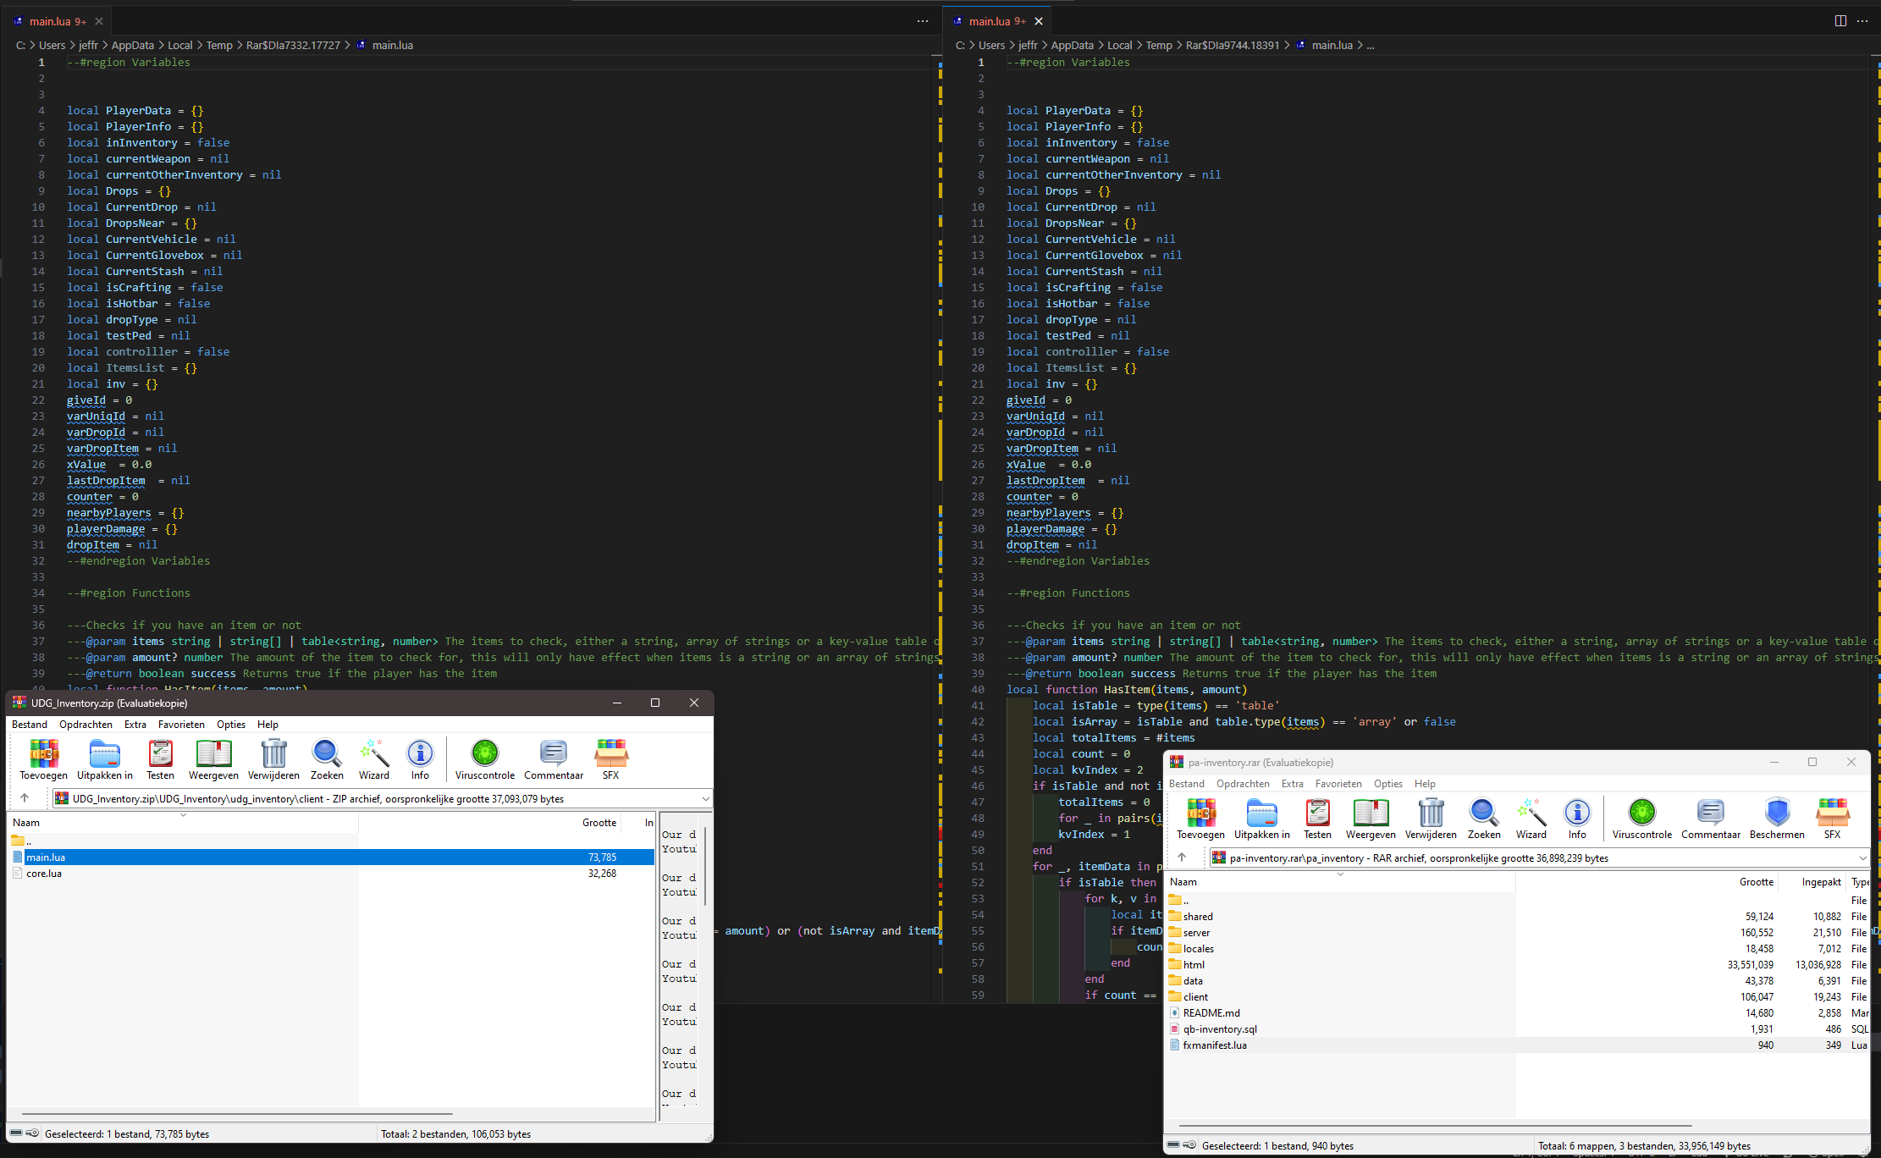Open Wizard icon in UDG_Inventory.zip window
The image size is (1881, 1158).
click(373, 753)
